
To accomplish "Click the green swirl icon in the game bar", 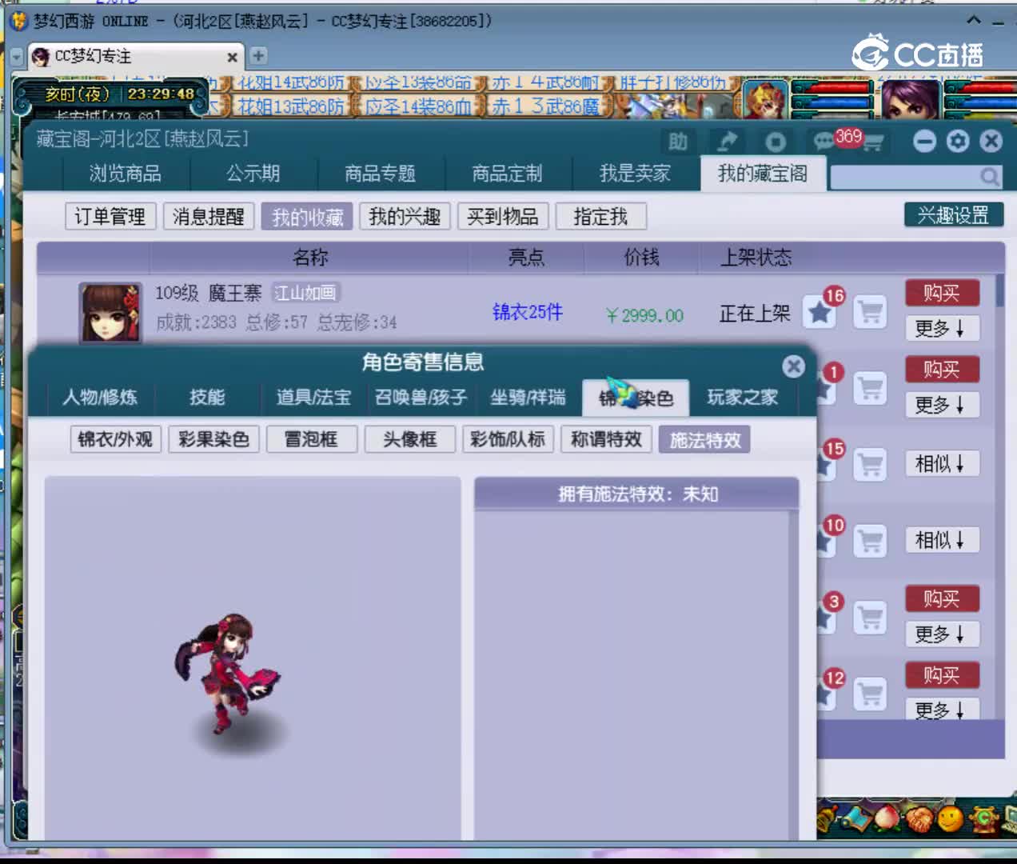I will pos(983,819).
